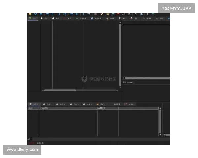Click the fx functions toolbar icon
This screenshot has height=158, width=198.
point(124,14)
